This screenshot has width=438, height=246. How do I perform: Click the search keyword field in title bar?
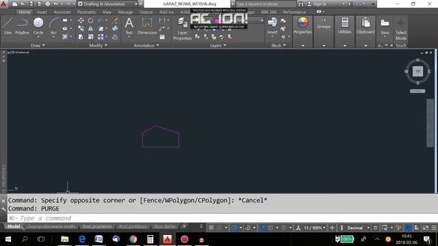coord(266,4)
